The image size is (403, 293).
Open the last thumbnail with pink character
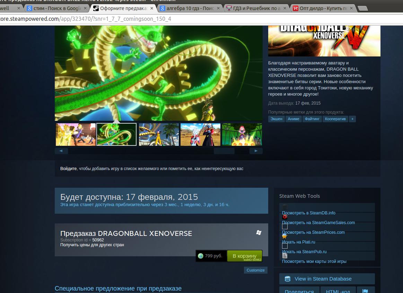click(242, 134)
